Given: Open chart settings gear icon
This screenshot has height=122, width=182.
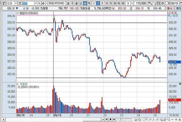Looking at the screenshot, I should click(163, 3).
